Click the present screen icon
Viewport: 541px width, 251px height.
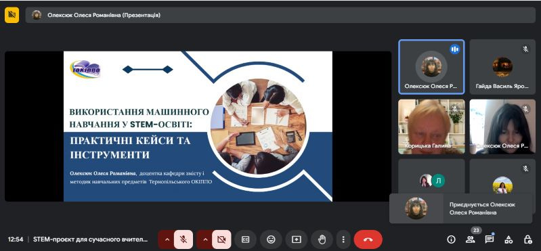point(297,239)
